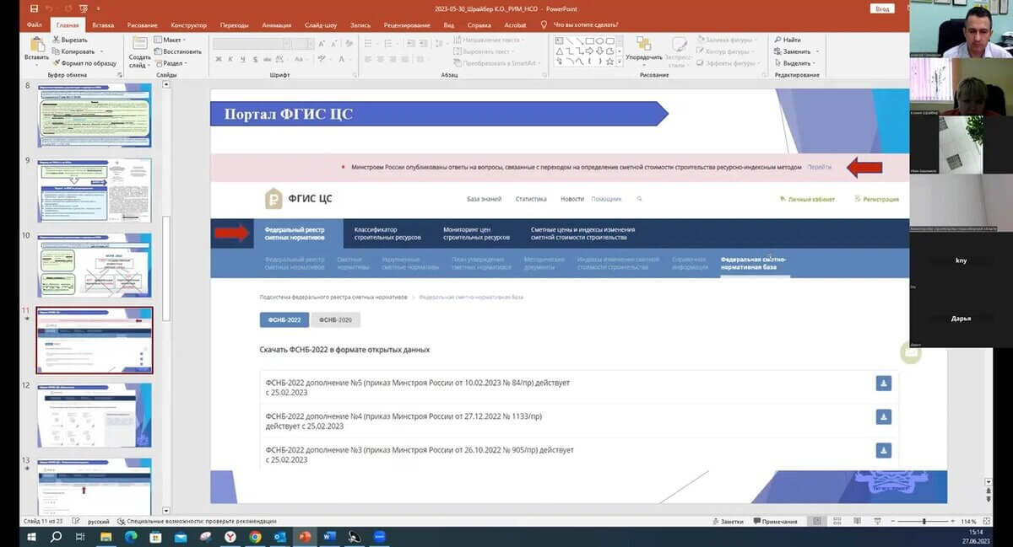Switch to Normal view icon
1013x547 pixels.
pyautogui.click(x=817, y=522)
